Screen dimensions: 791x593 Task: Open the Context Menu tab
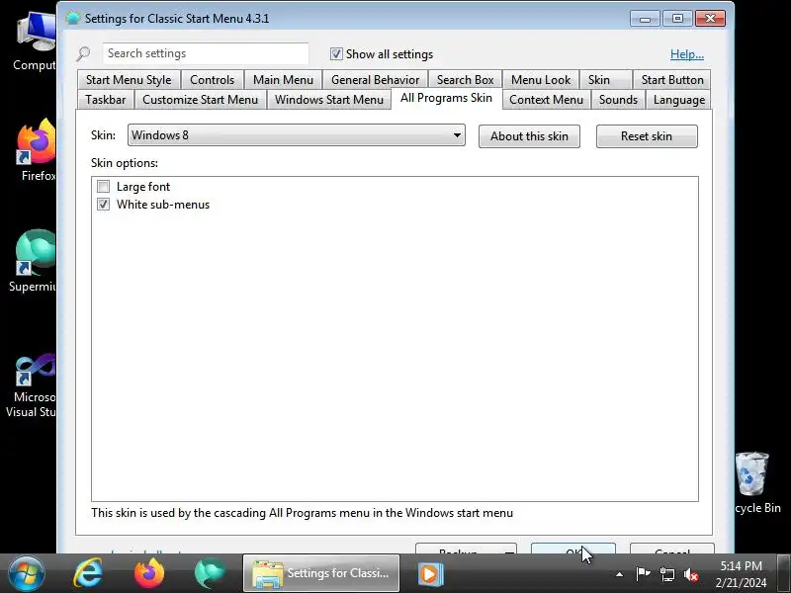[547, 100]
